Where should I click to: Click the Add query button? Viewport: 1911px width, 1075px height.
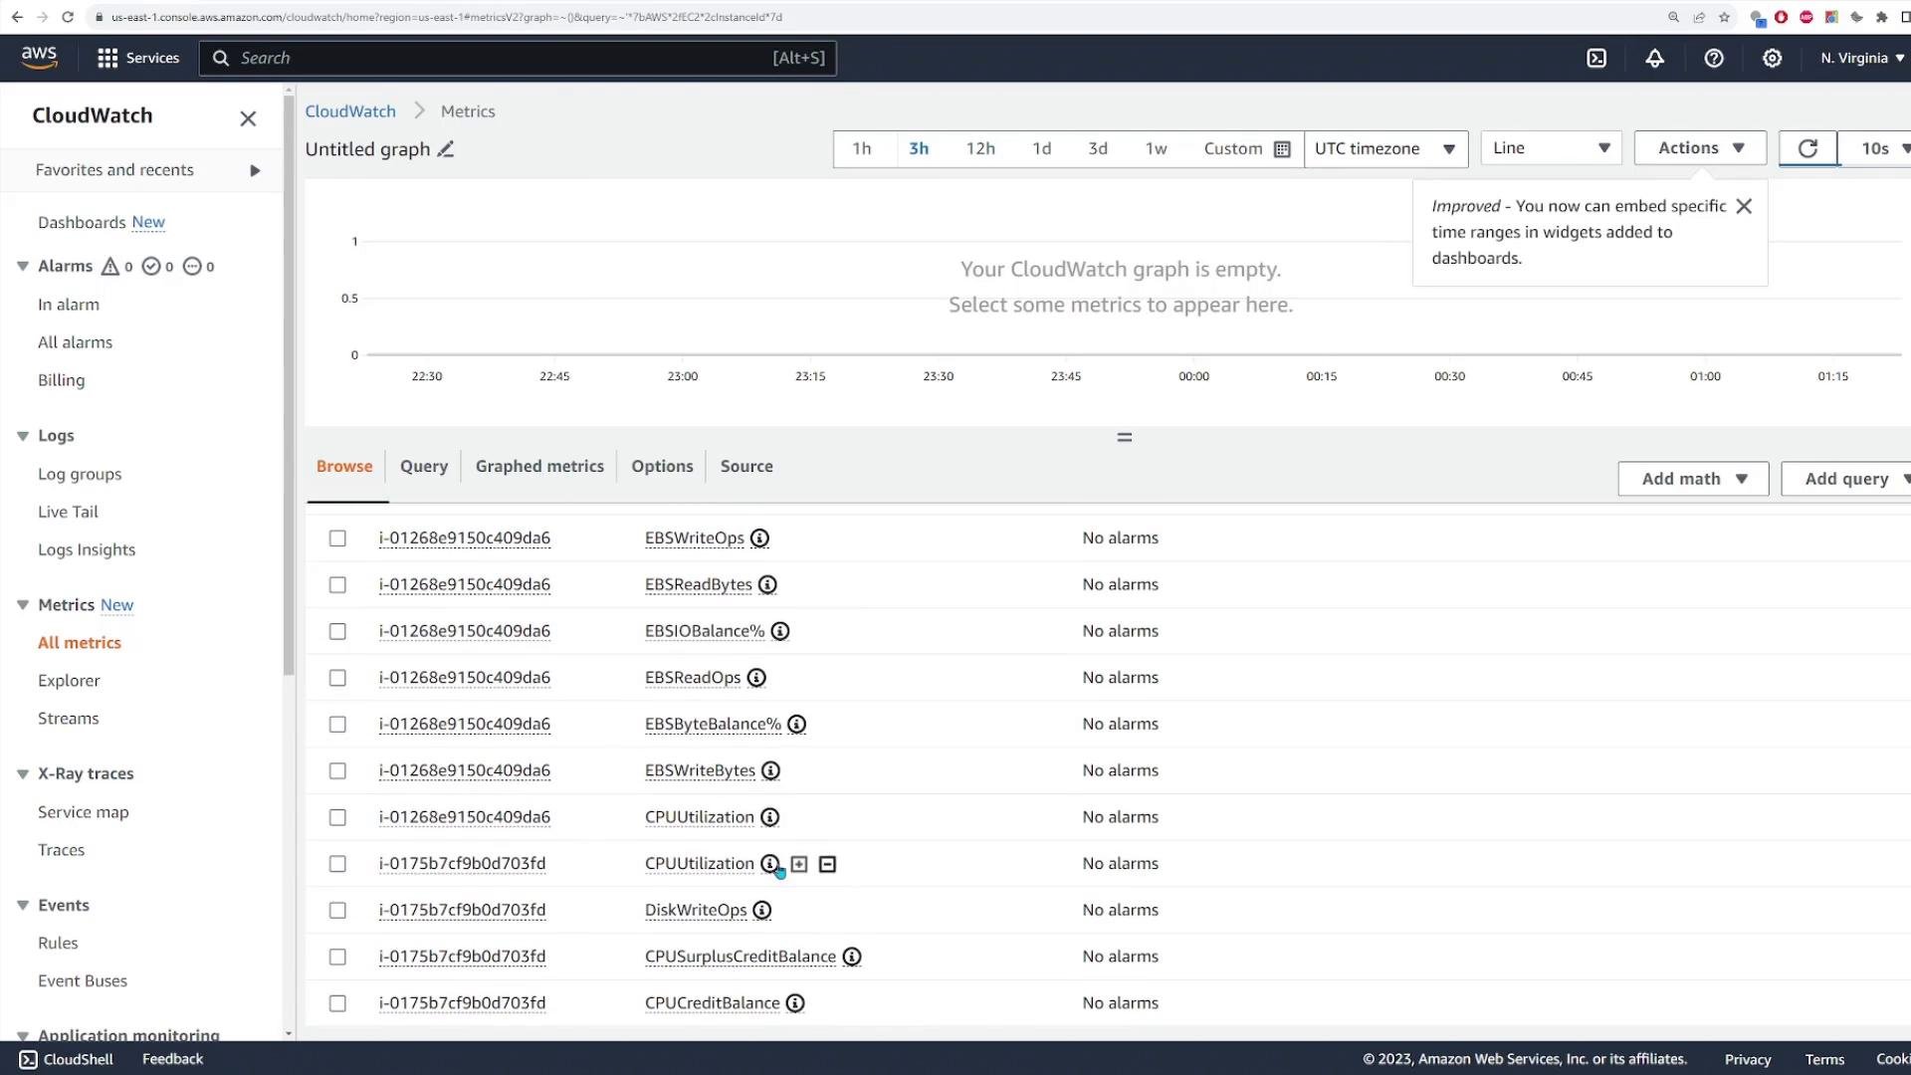click(x=1847, y=479)
